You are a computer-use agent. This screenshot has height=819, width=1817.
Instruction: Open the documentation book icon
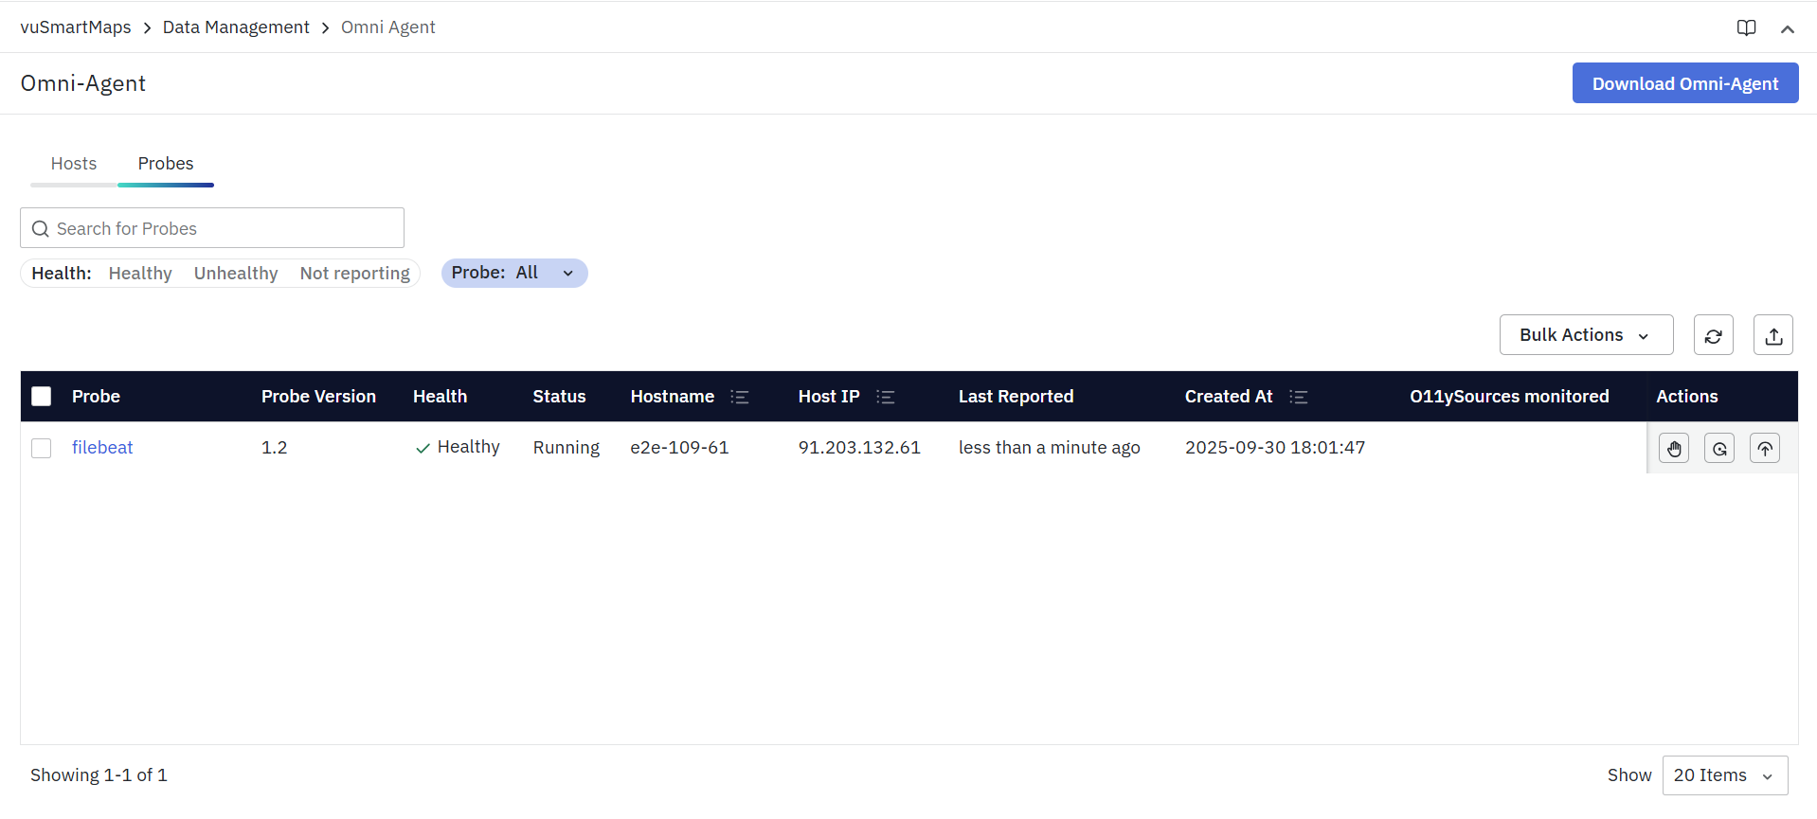click(1746, 27)
